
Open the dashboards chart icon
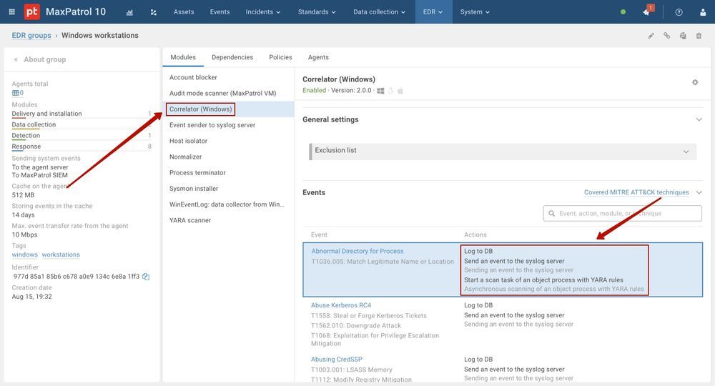129,12
